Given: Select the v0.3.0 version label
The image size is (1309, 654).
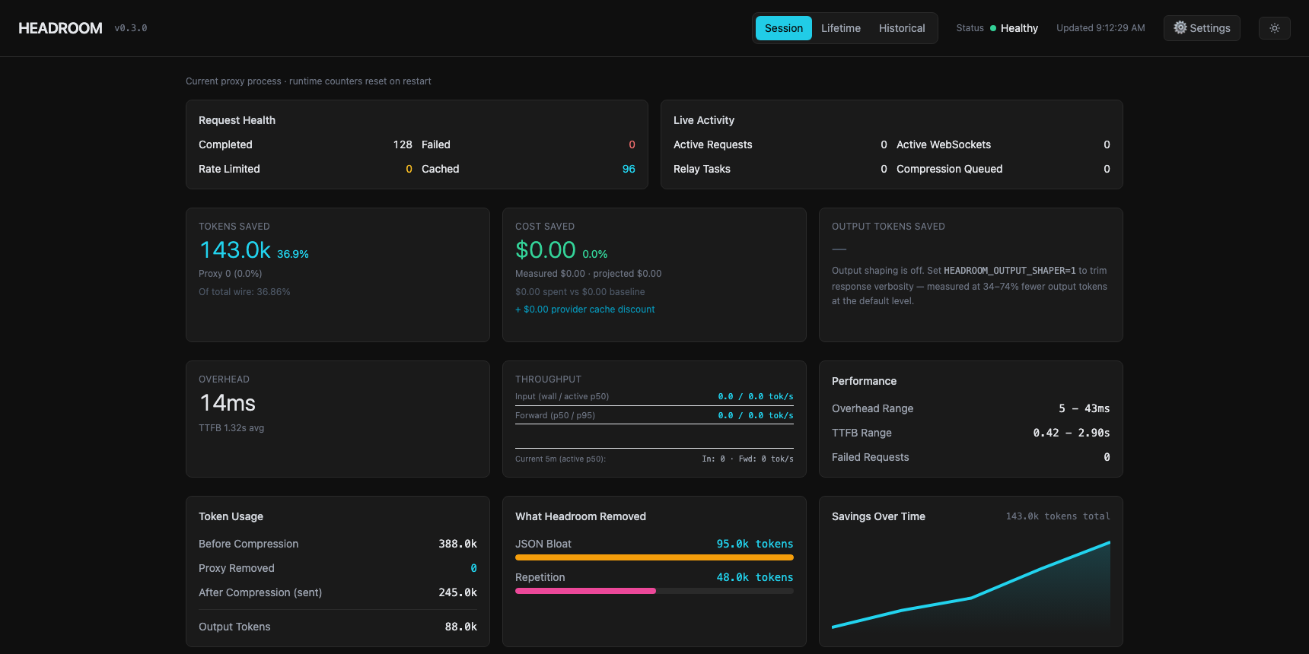Looking at the screenshot, I should 131,28.
